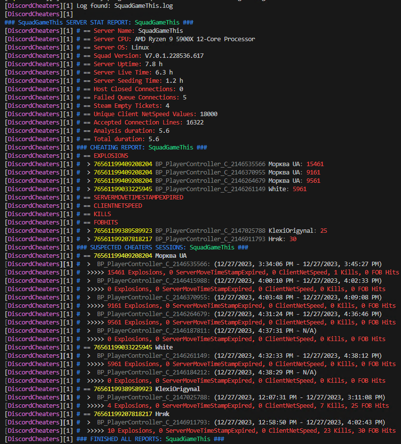This screenshot has width=401, height=444.
Task: Click the Server OS value Linux
Action: [140, 47]
